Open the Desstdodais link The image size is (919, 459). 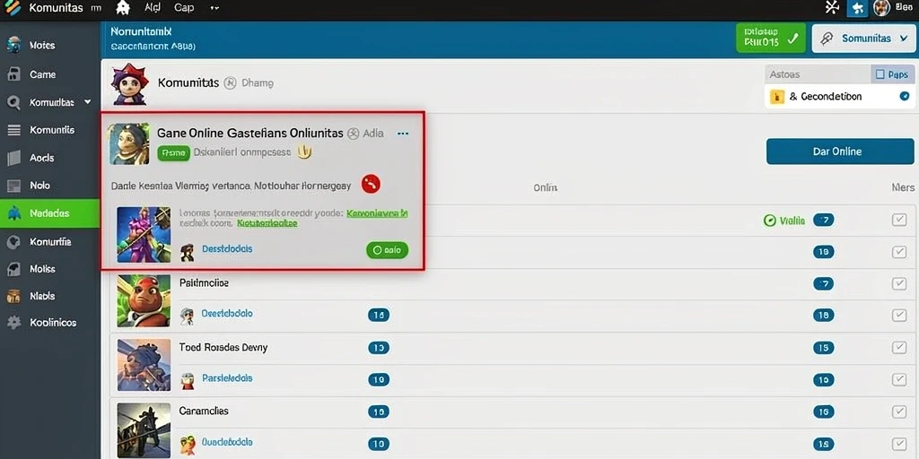227,249
